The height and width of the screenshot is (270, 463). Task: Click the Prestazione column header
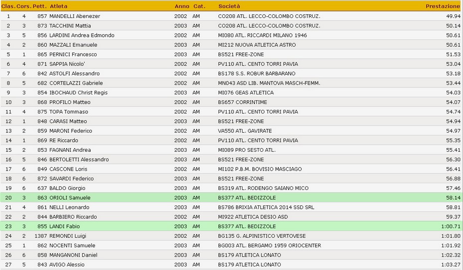tap(443, 6)
